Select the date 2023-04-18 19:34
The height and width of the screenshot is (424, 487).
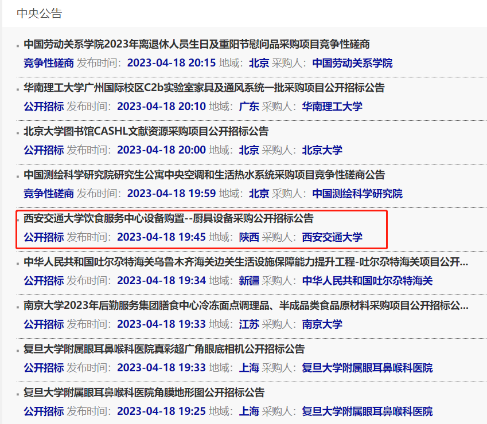pyautogui.click(x=162, y=281)
